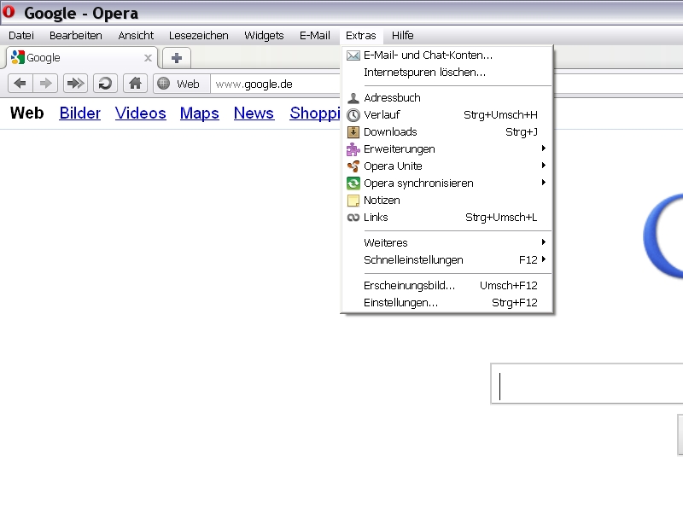683x512 pixels.
Task: Click the Links chain icon
Action: click(353, 218)
